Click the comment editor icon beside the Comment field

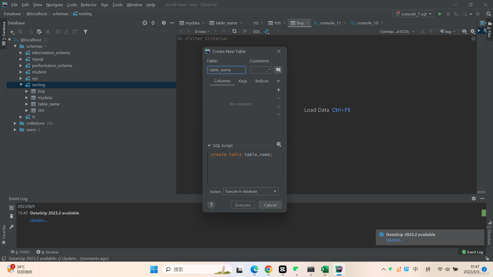coord(278,70)
